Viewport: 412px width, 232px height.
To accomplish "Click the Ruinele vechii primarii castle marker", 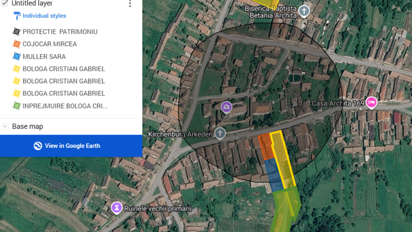I will (x=116, y=208).
